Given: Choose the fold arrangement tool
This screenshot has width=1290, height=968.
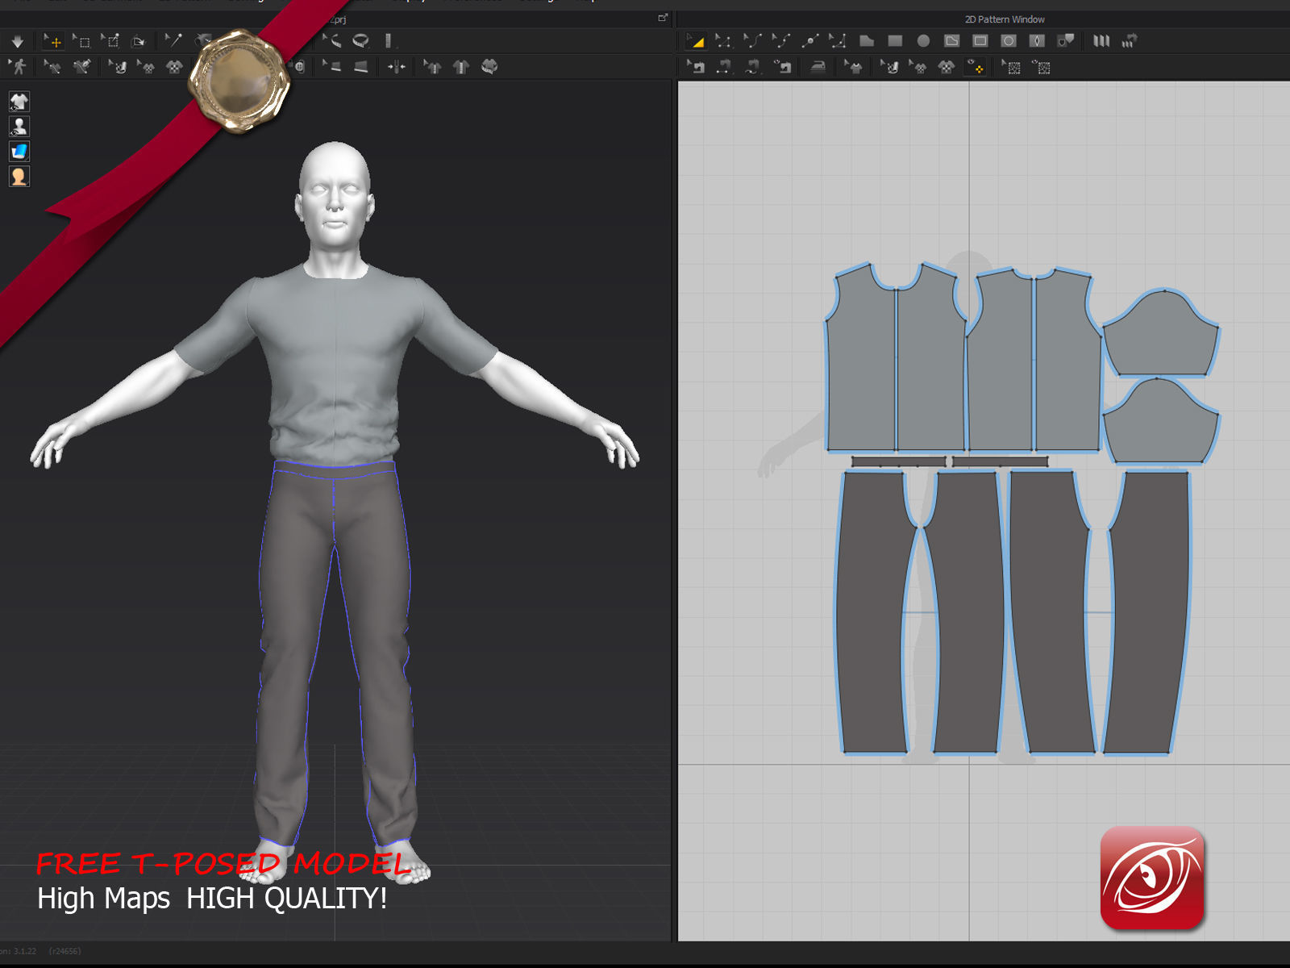Looking at the screenshot, I should (x=139, y=41).
